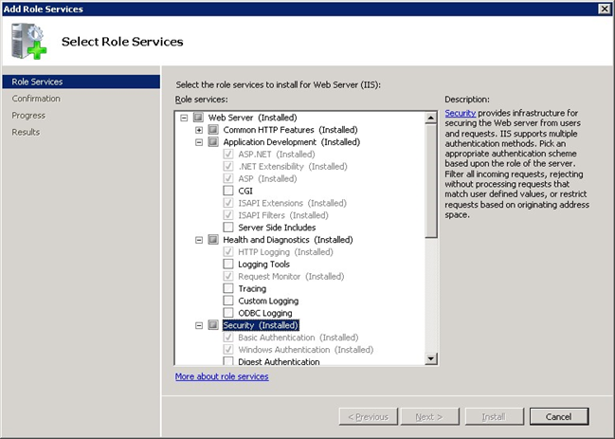
Task: Click the ASP.NET installed checkbox
Action: point(228,154)
